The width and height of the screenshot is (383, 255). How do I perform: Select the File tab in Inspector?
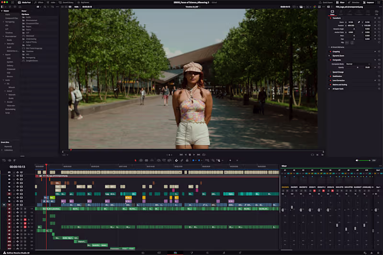coord(376,13)
